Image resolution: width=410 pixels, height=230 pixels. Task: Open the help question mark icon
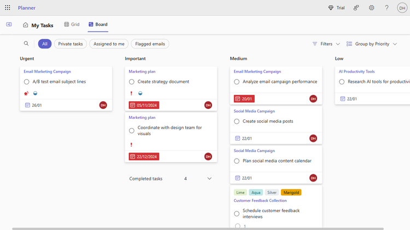point(386,8)
